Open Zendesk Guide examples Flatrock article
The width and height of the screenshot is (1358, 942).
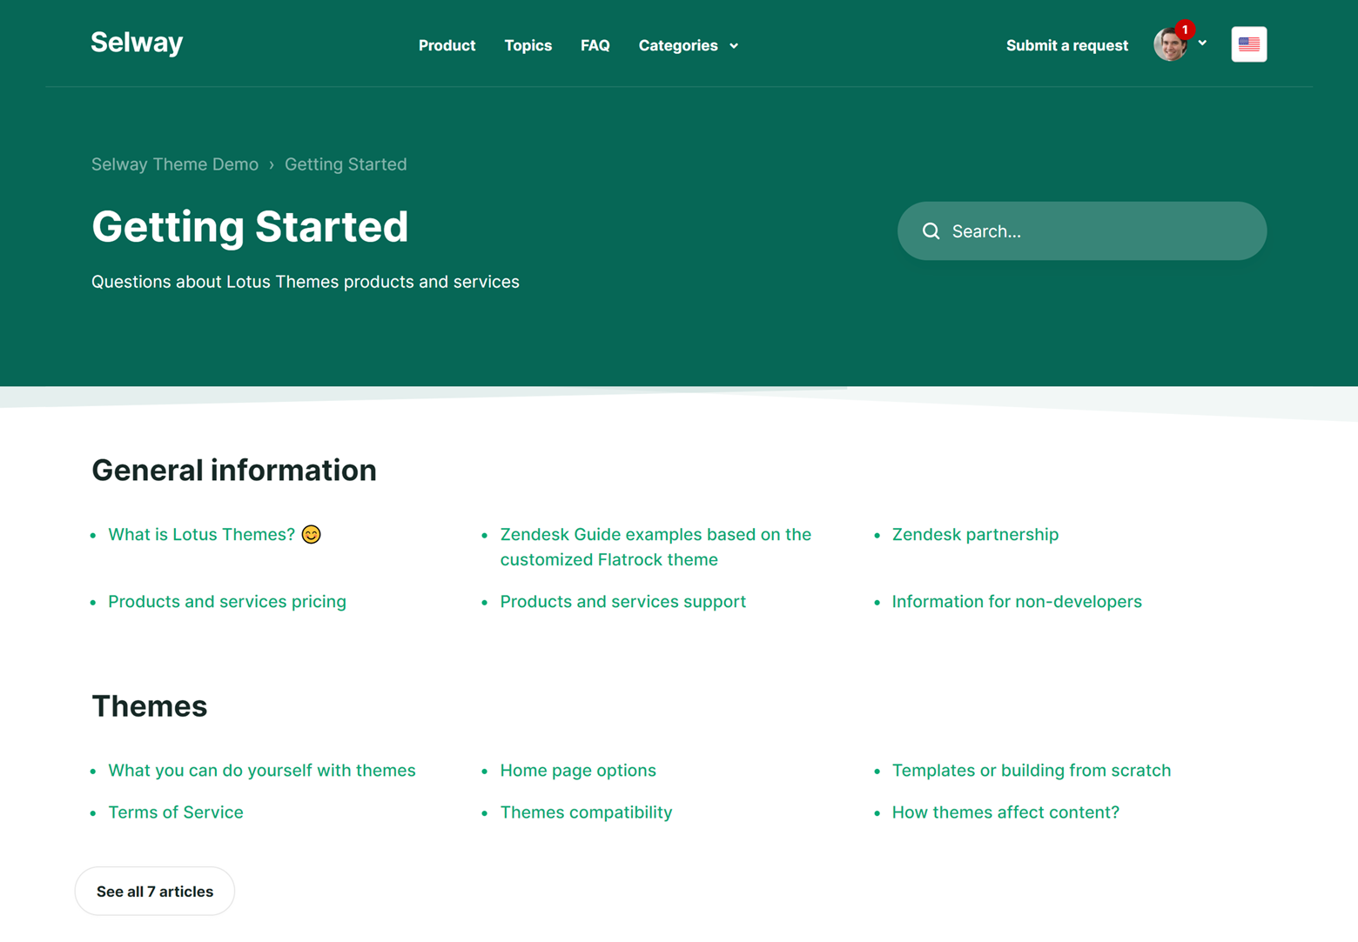[x=655, y=547]
